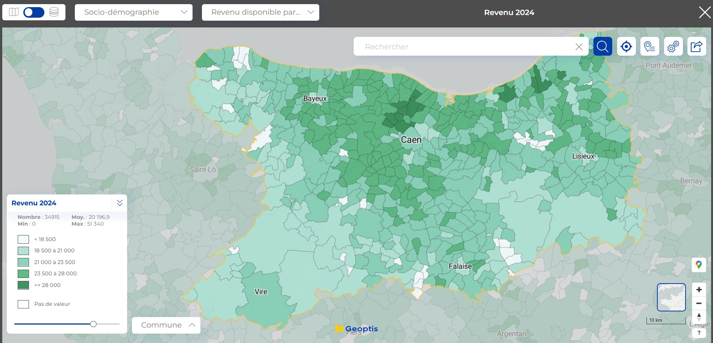Image resolution: width=713 pixels, height=343 pixels.
Task: Click the question mark help button
Action: click(x=699, y=333)
